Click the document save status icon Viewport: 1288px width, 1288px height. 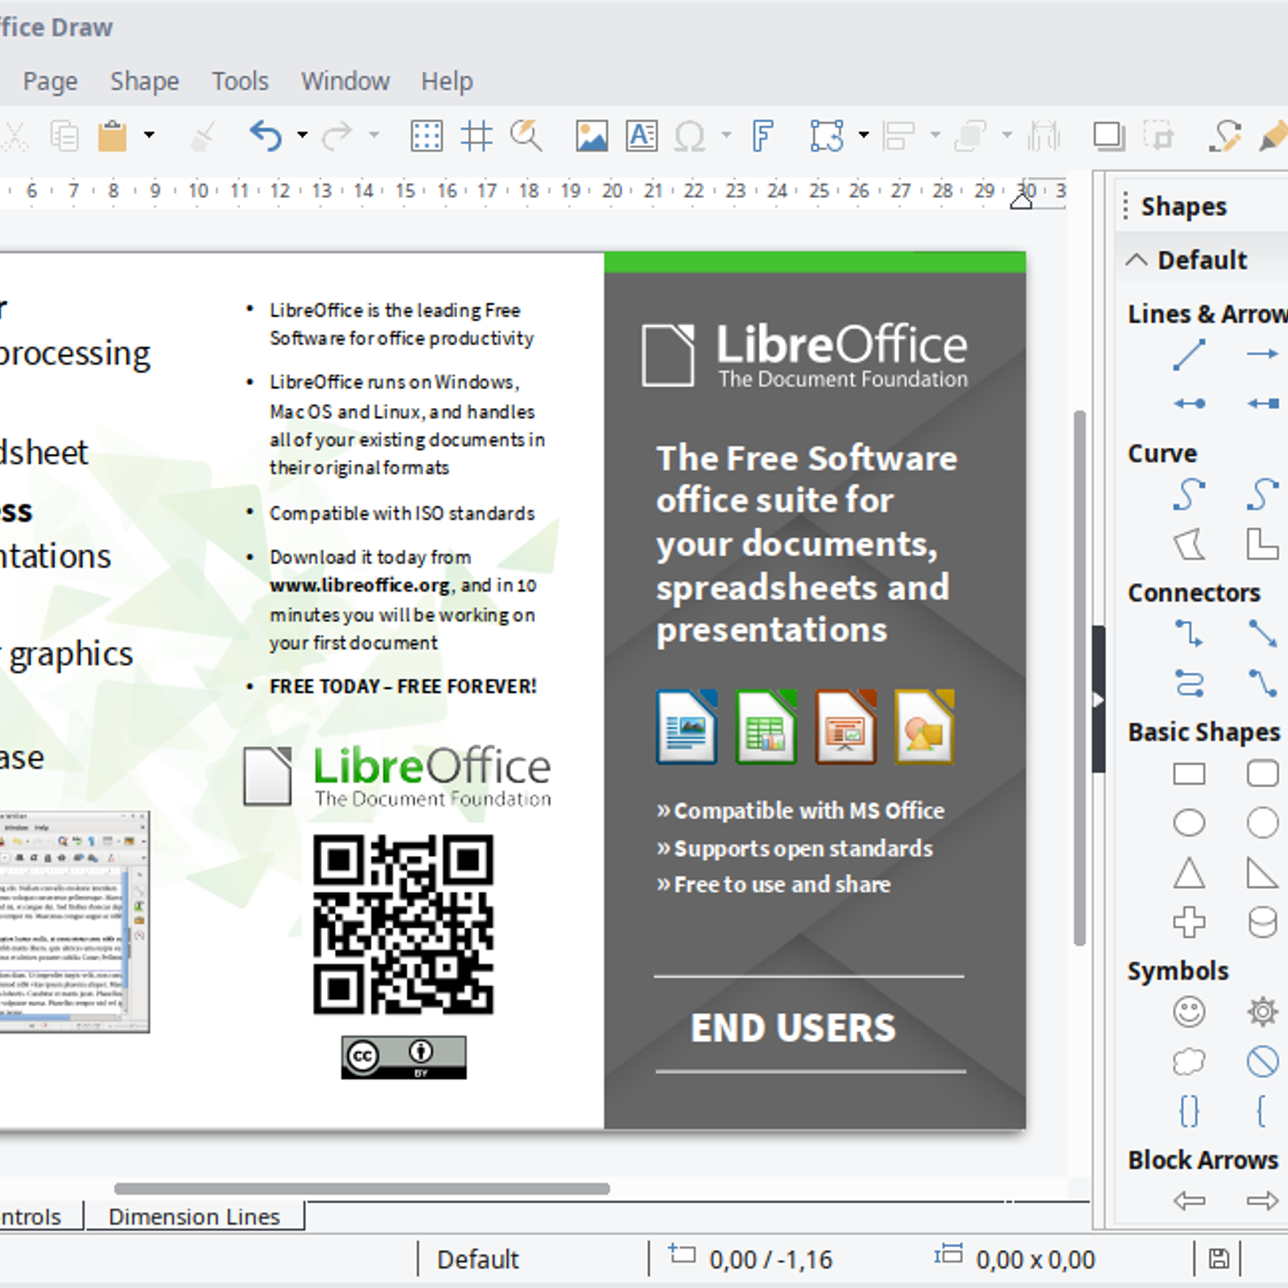(1219, 1259)
